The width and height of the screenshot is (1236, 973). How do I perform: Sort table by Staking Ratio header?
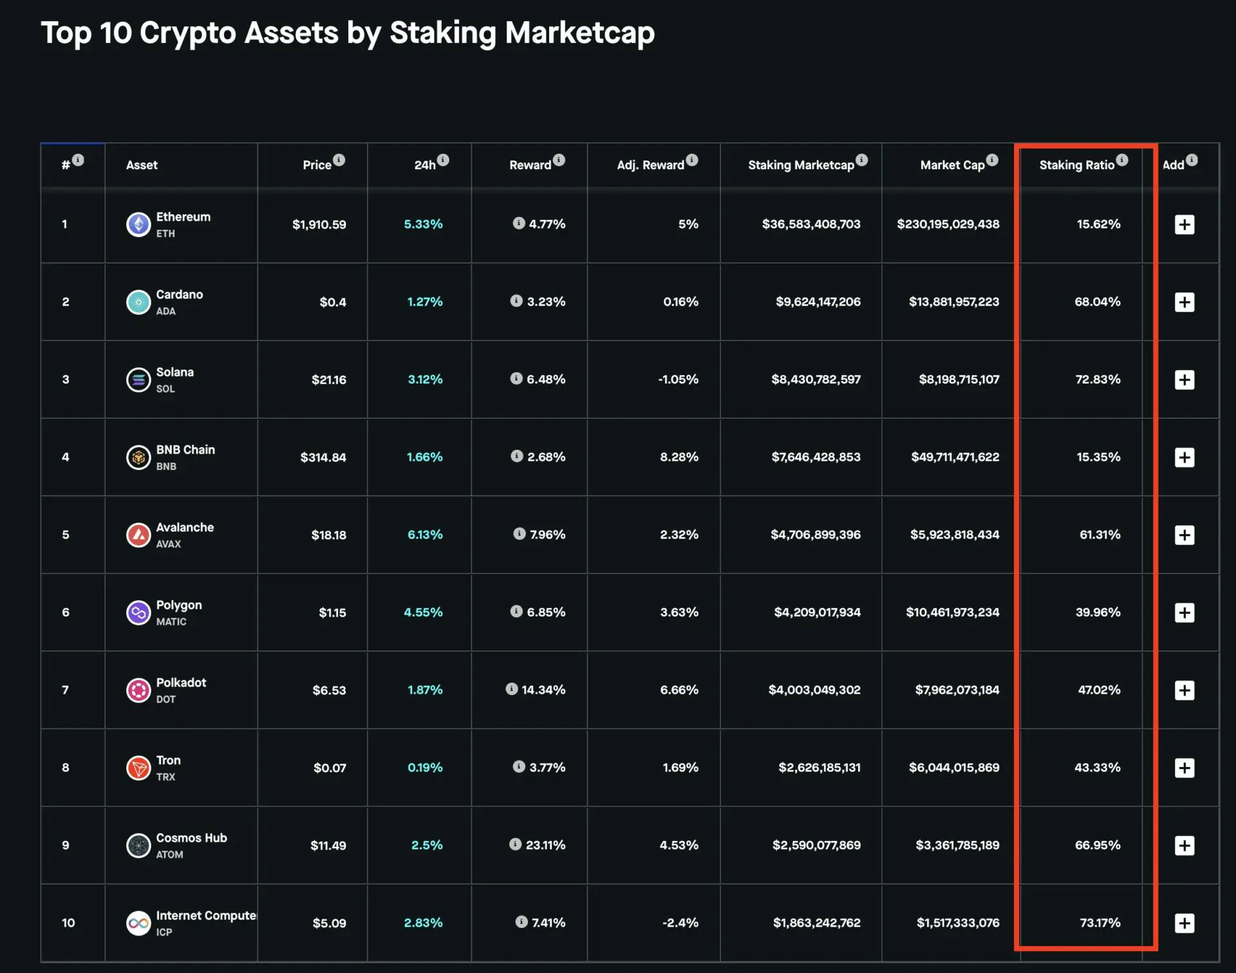click(x=1077, y=165)
